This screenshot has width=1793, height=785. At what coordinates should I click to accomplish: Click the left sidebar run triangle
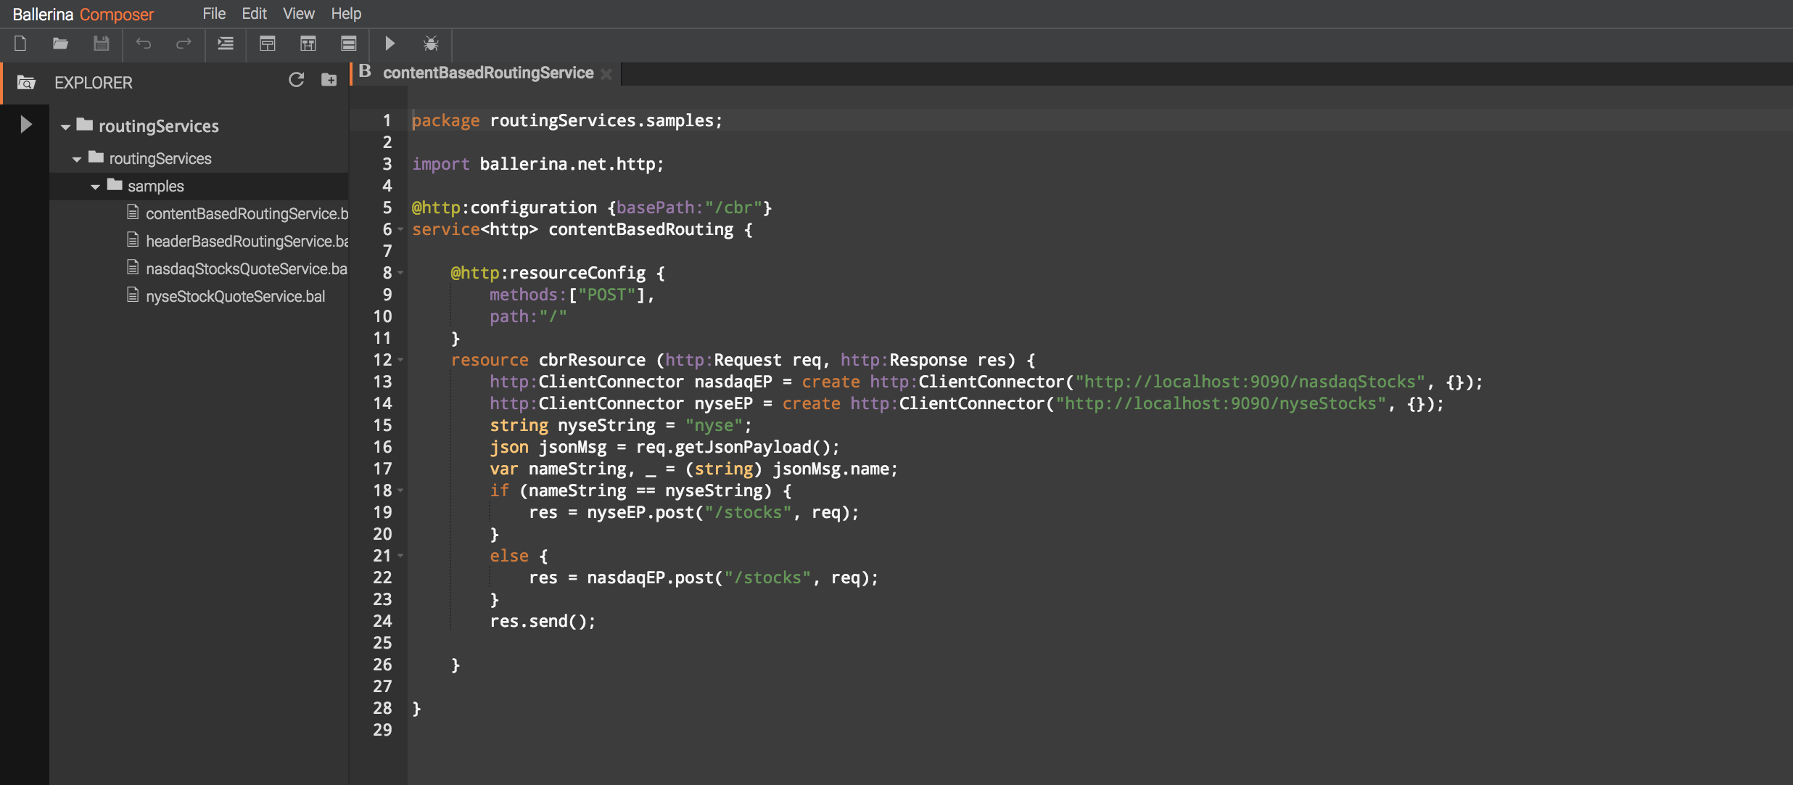click(26, 124)
